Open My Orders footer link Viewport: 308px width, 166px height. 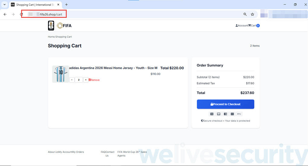coord(78,152)
